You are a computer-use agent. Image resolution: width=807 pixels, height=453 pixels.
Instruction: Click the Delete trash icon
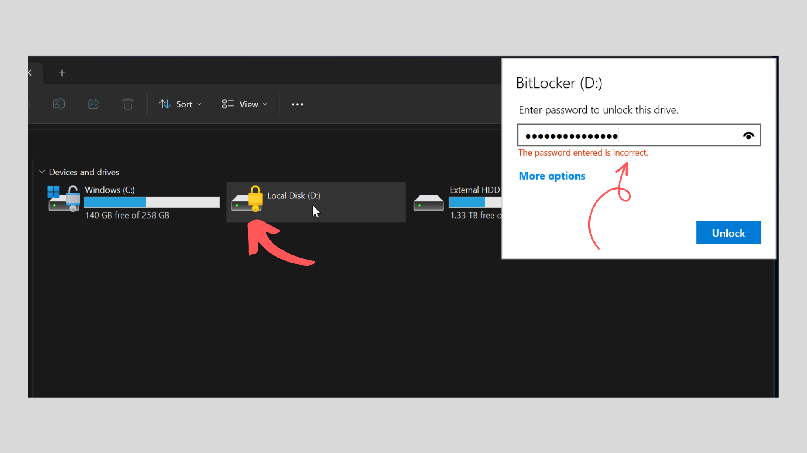coord(128,104)
